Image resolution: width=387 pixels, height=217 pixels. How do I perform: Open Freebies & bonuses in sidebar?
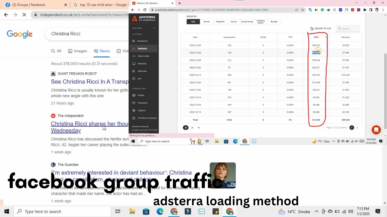click(x=147, y=118)
